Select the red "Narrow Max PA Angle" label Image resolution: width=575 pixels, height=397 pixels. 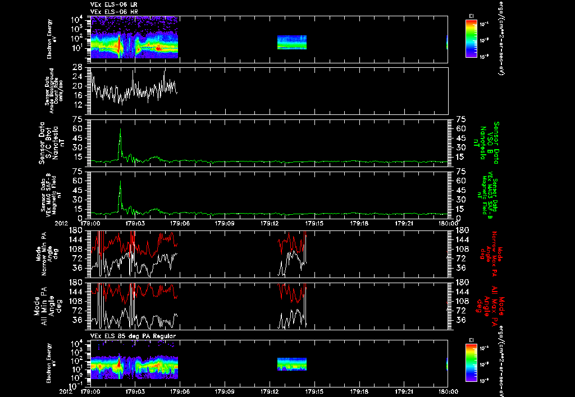491,253
